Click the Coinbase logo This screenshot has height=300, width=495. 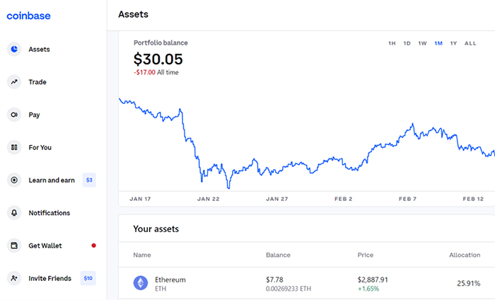point(28,16)
